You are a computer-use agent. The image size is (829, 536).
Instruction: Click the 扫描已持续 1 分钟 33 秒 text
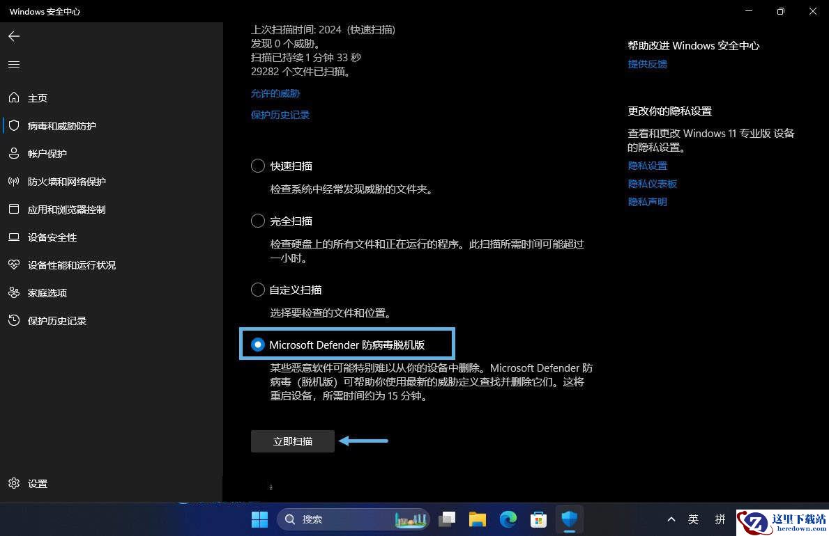[306, 58]
